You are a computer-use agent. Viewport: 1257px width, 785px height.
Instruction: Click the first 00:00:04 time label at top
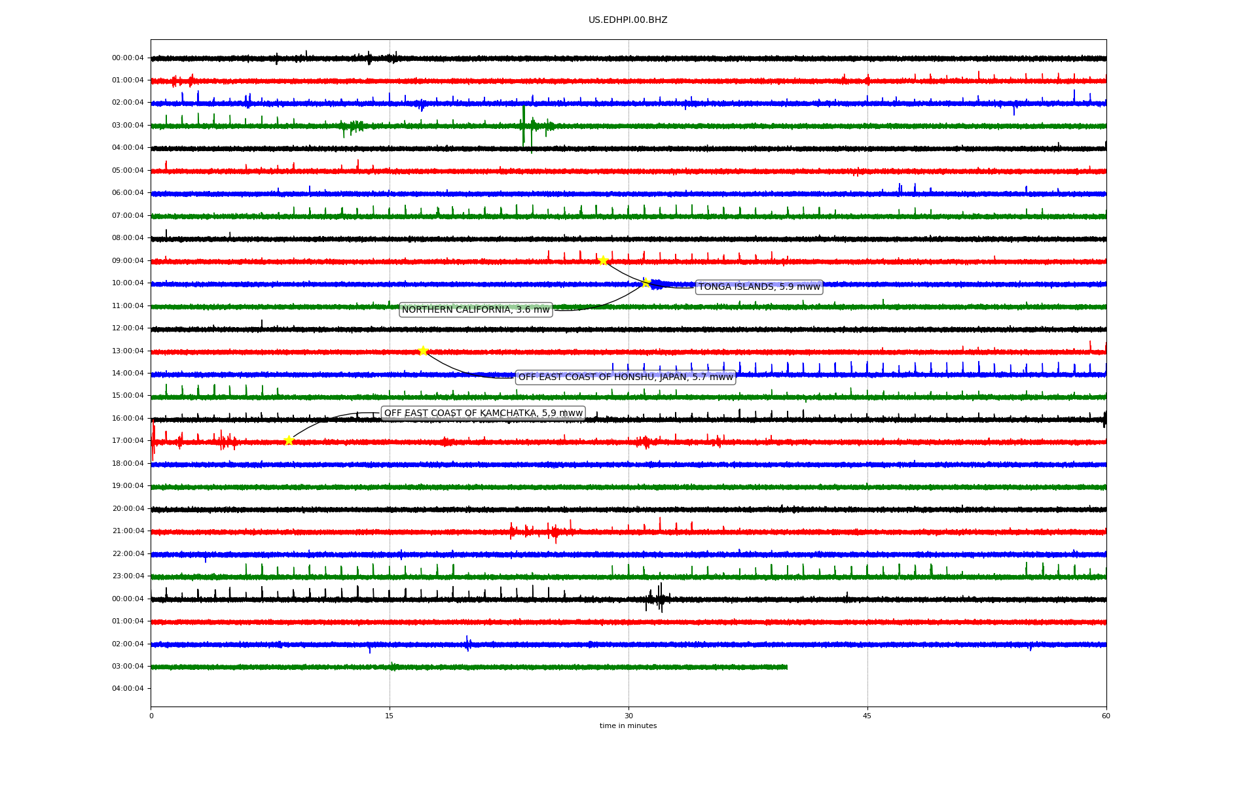128,58
